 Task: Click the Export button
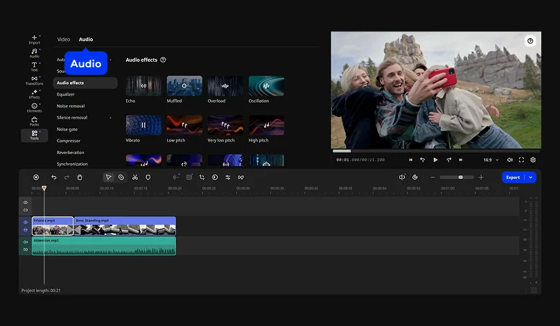pyautogui.click(x=513, y=178)
